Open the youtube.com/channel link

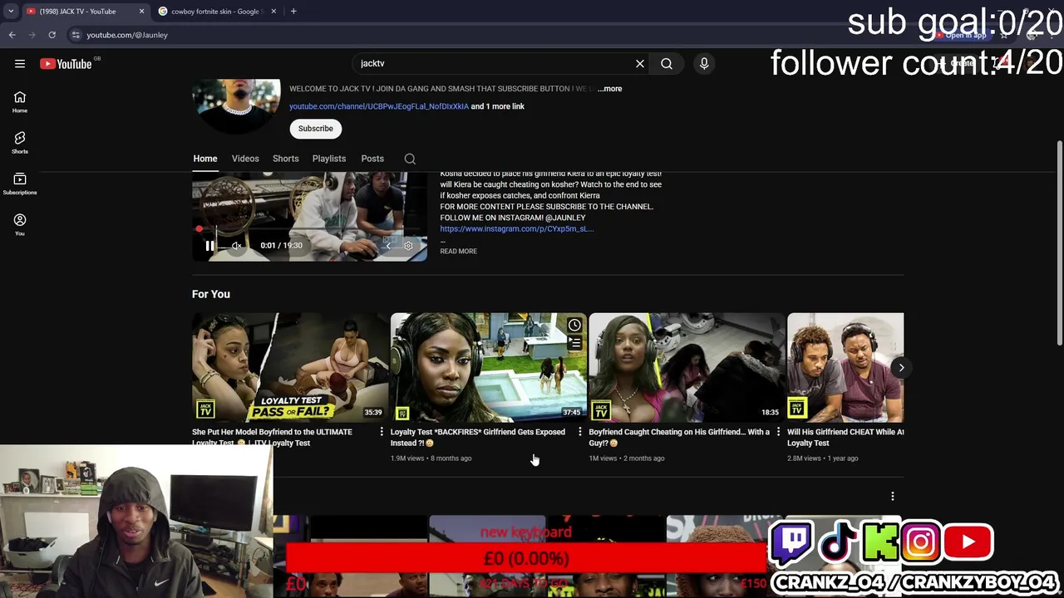click(378, 106)
